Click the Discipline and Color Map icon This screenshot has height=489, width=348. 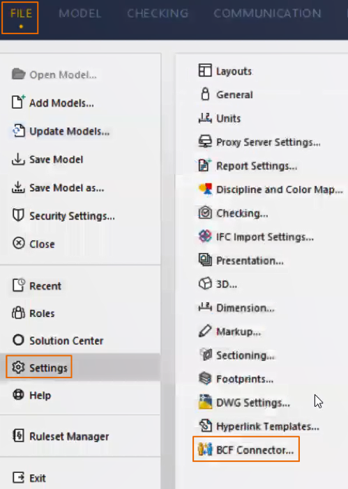point(205,189)
